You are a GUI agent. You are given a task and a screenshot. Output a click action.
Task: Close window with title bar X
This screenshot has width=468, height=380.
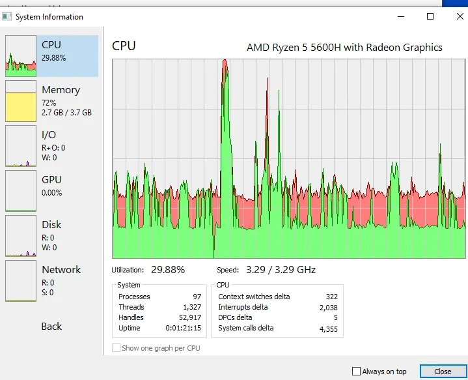pos(460,16)
